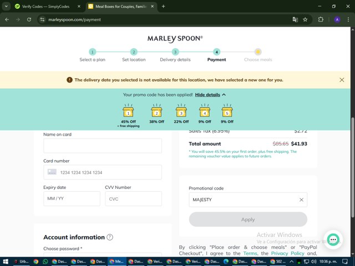Click the address bar URL

coord(74,20)
